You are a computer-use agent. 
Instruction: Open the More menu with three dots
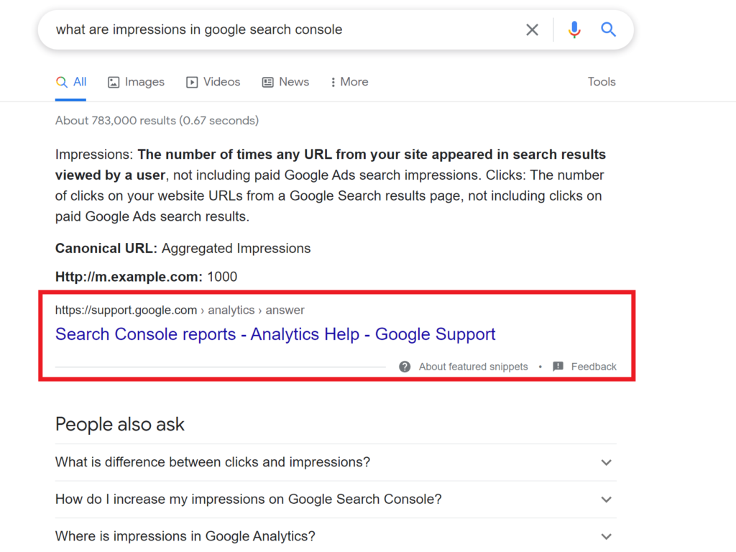tap(333, 82)
